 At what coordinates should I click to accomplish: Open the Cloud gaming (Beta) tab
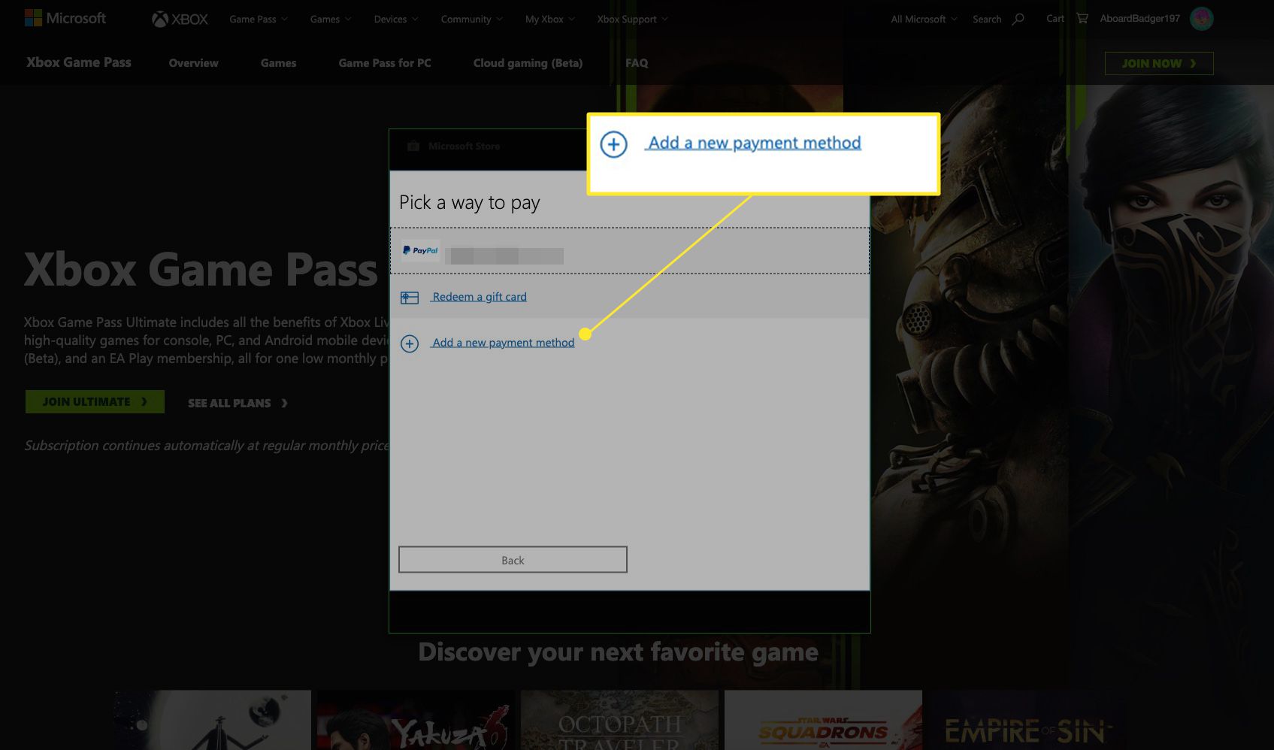[x=528, y=63]
